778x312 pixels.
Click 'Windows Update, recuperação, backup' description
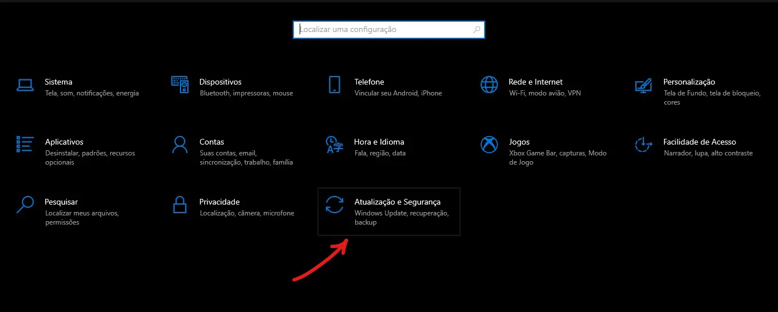402,218
